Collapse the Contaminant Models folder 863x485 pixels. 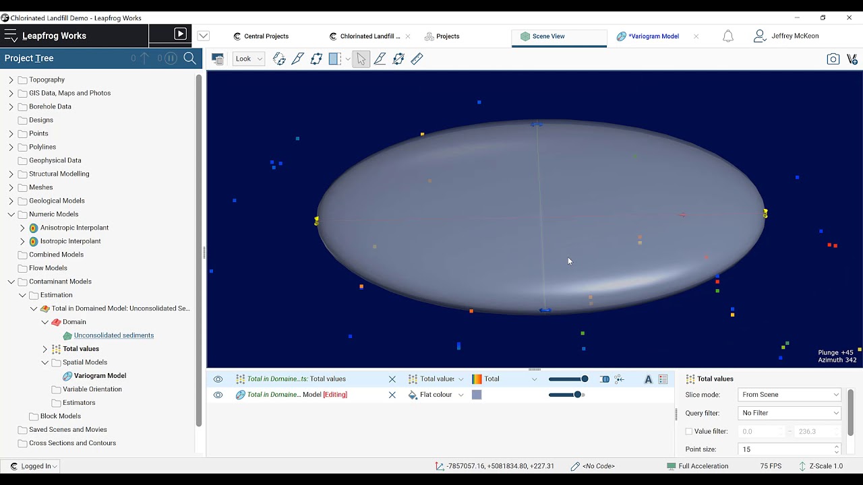click(x=11, y=282)
